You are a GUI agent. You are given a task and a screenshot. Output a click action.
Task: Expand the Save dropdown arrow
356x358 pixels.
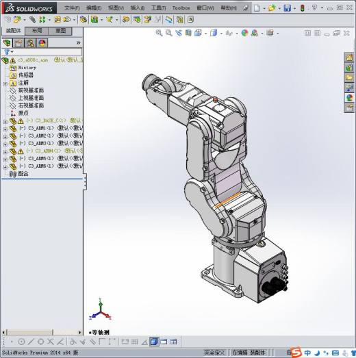[x=295, y=8]
